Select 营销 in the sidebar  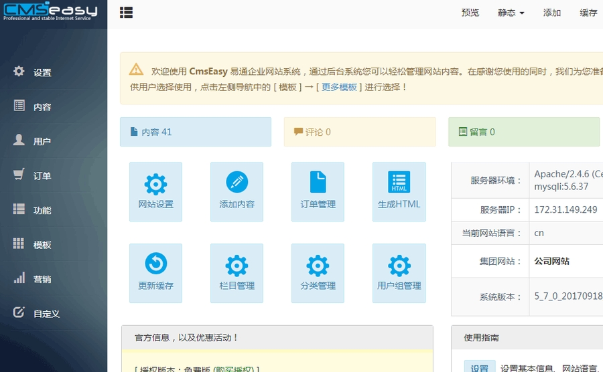point(42,279)
